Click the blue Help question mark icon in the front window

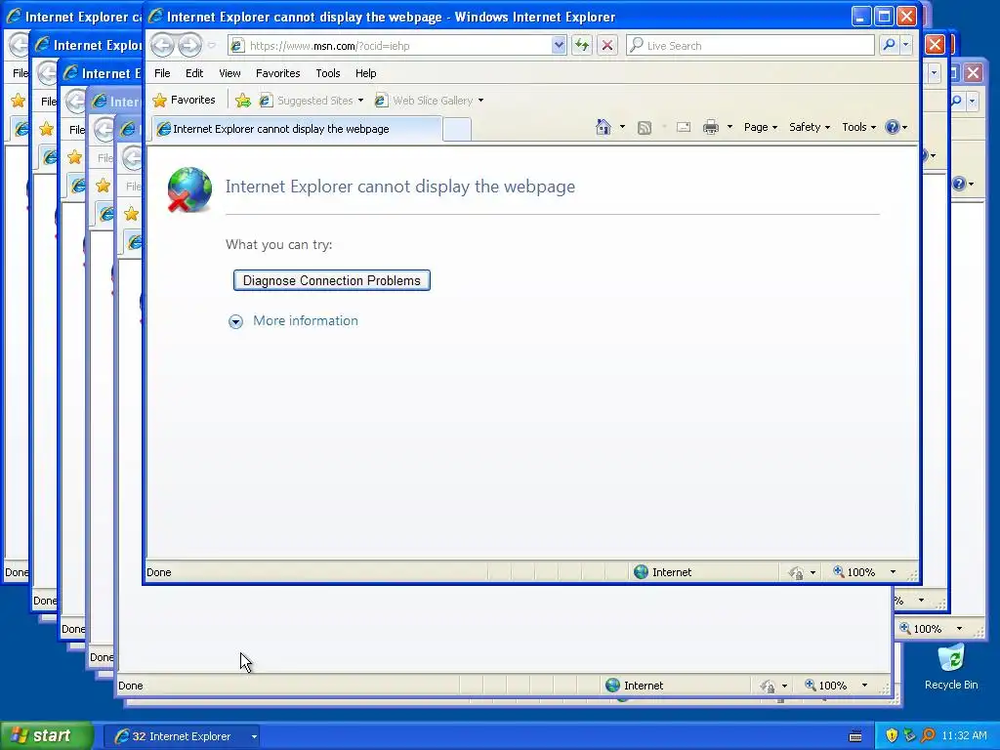(893, 127)
